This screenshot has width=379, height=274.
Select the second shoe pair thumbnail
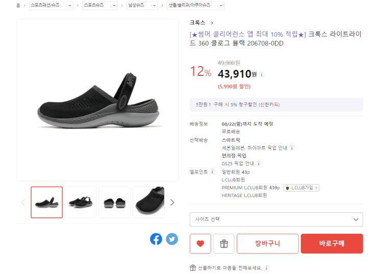(x=81, y=202)
